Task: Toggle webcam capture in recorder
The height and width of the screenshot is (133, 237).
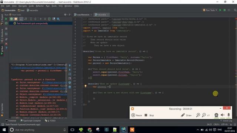Action: pyautogui.click(x=216, y=115)
